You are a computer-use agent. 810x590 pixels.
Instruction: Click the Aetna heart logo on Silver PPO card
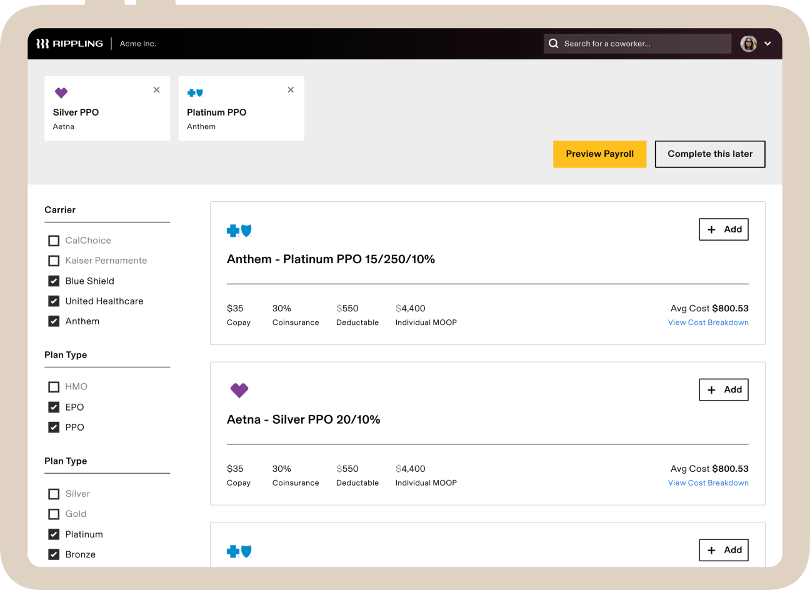click(61, 93)
